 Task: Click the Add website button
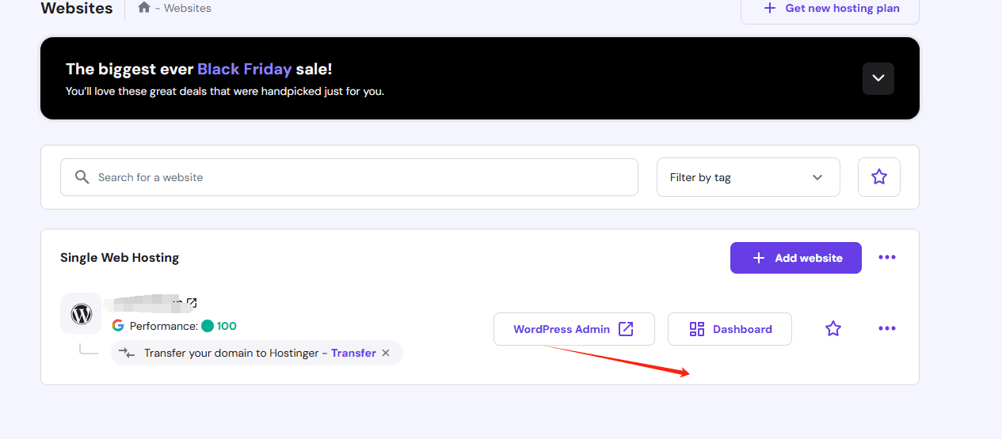click(x=795, y=258)
